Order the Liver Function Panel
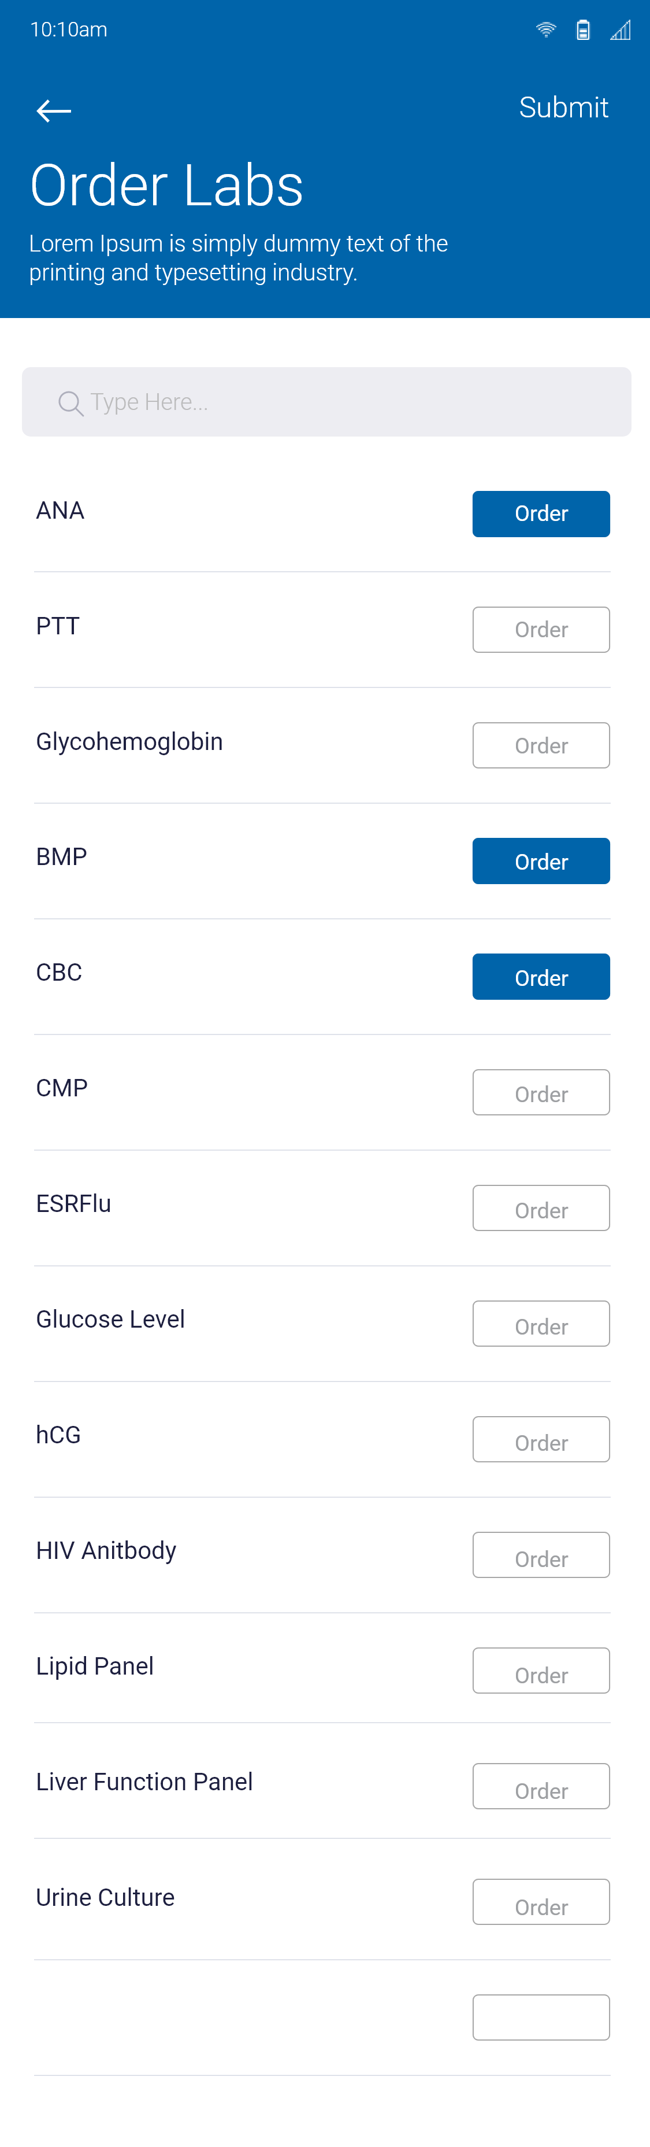Screen dimensions: 650x2147 [541, 1787]
